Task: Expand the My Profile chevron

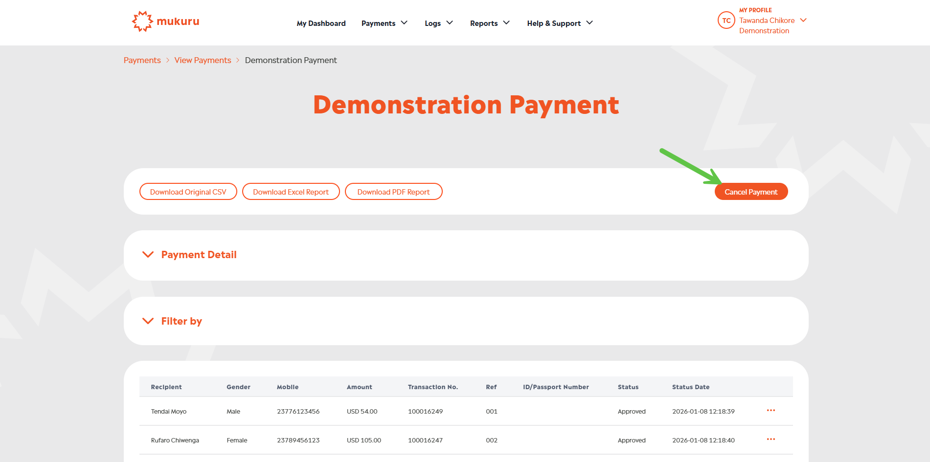Action: [x=803, y=20]
